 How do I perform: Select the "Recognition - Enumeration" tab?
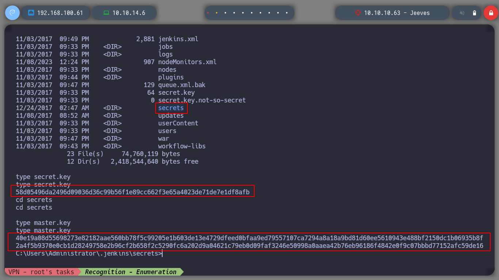130,272
